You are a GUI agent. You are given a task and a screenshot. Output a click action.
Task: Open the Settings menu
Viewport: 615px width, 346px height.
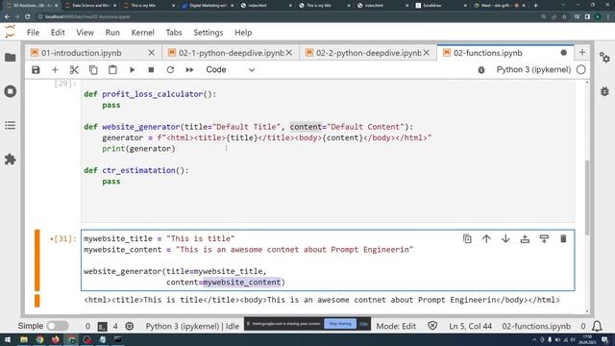(x=208, y=33)
